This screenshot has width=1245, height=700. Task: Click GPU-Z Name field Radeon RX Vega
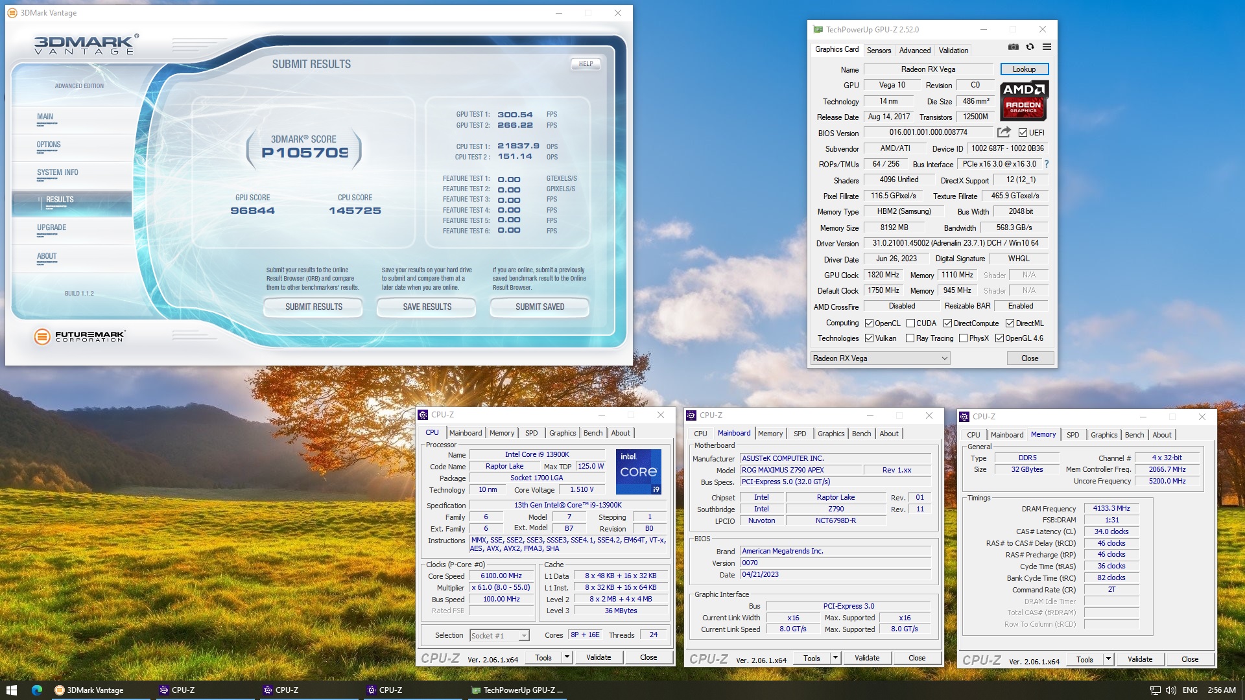928,69
